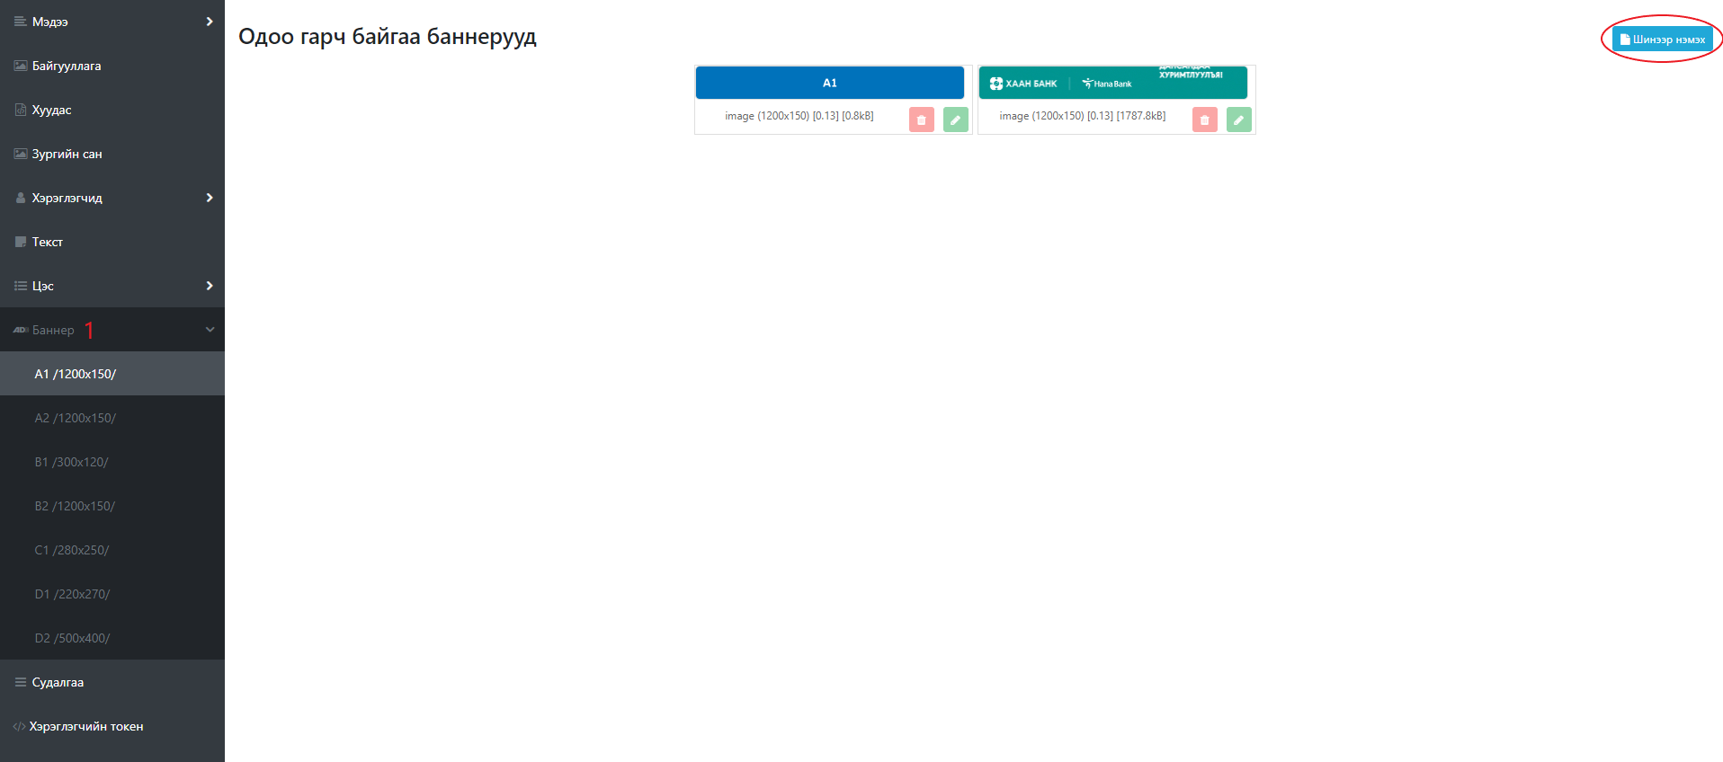1723x762 pixels.
Task: Edit the A1 blue banner
Action: [x=955, y=120]
